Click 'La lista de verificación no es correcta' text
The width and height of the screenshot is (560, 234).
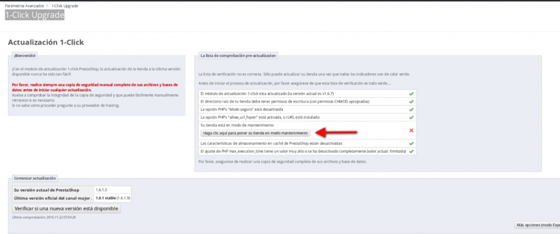click(304, 75)
